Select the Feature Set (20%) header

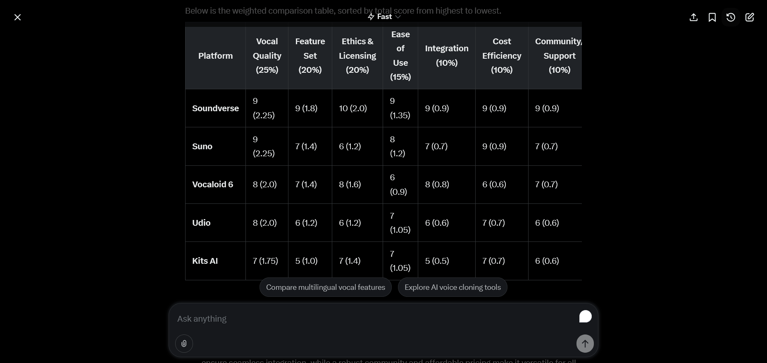coord(310,56)
